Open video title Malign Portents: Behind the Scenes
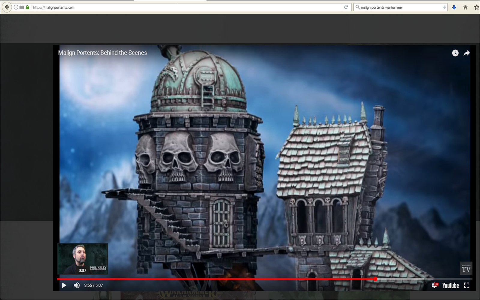The image size is (480, 300). click(102, 52)
